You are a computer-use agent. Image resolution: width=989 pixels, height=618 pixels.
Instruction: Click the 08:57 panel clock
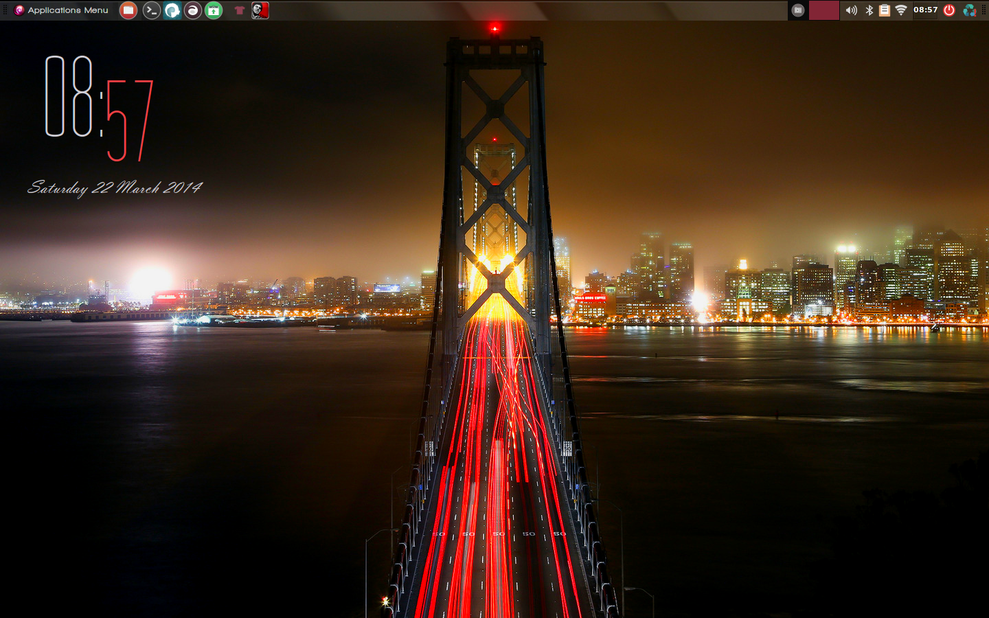[x=925, y=10]
